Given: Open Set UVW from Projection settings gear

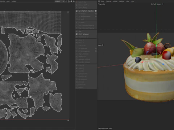Looking at the screenshot, I should point(96,11).
